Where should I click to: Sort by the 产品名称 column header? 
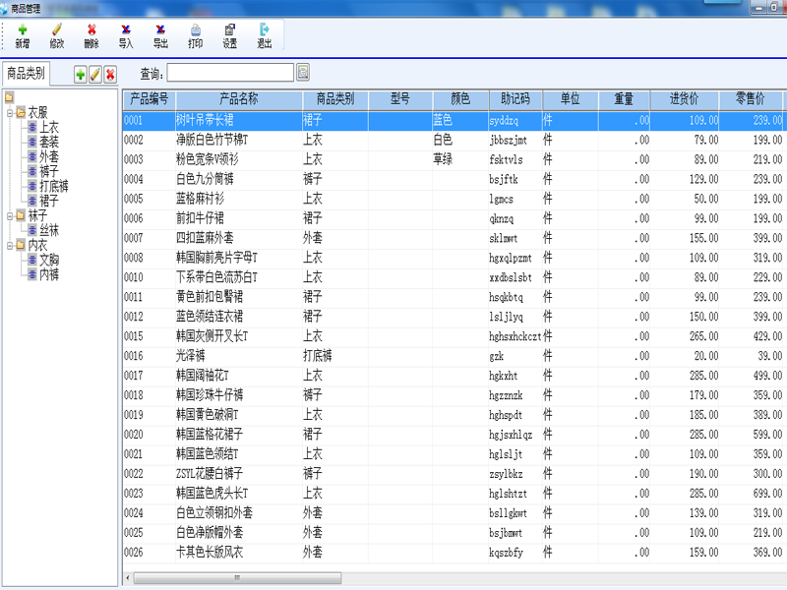coord(238,99)
